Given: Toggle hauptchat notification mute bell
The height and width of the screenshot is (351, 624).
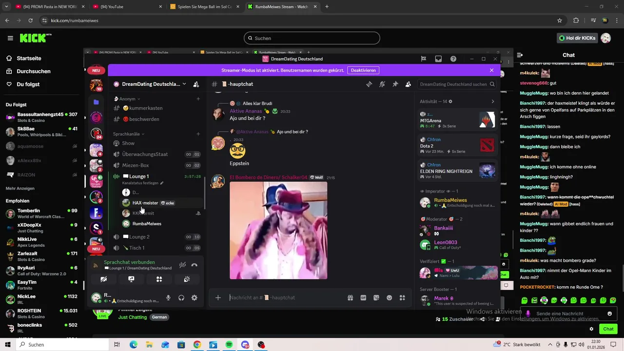Looking at the screenshot, I should (x=382, y=84).
